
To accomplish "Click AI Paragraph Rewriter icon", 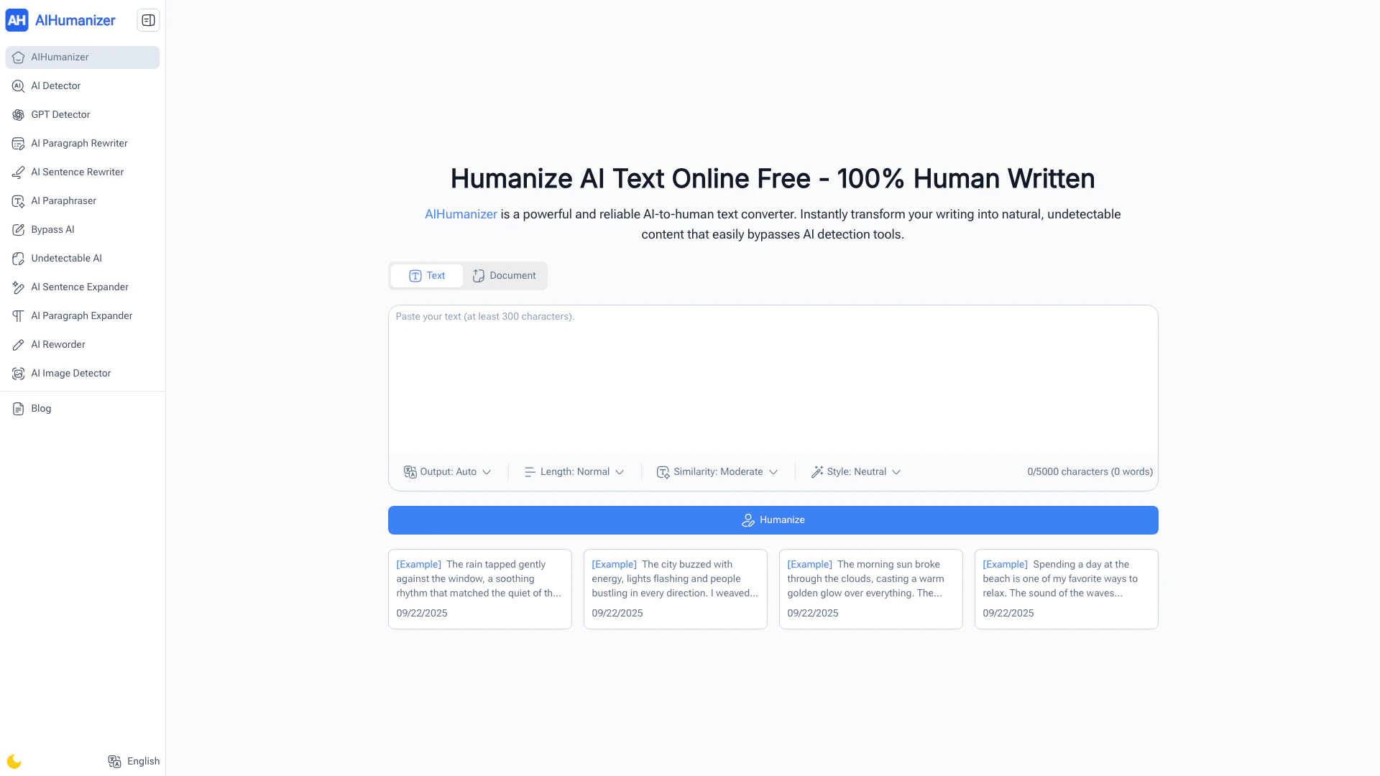I will tap(18, 144).
